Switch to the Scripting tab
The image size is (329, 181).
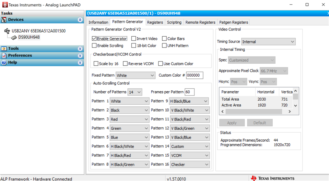click(x=174, y=22)
